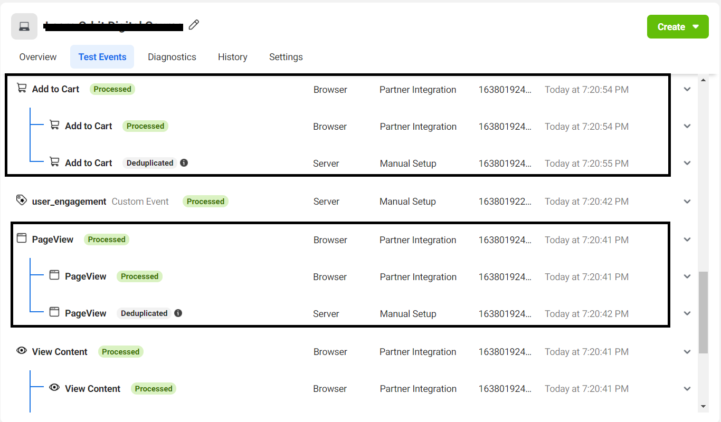Click cart icon on Server Add to Cart row
The width and height of the screenshot is (721, 422).
54,162
